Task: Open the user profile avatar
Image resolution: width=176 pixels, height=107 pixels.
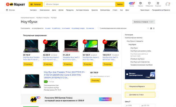Action: 167,4
